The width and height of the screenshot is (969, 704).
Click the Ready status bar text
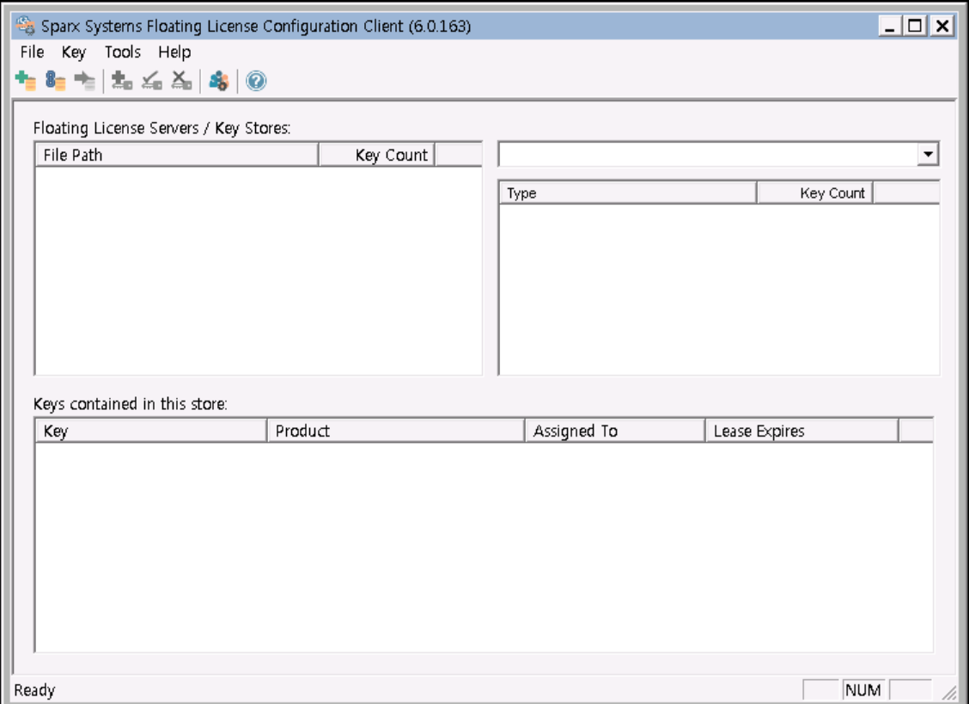(x=34, y=689)
